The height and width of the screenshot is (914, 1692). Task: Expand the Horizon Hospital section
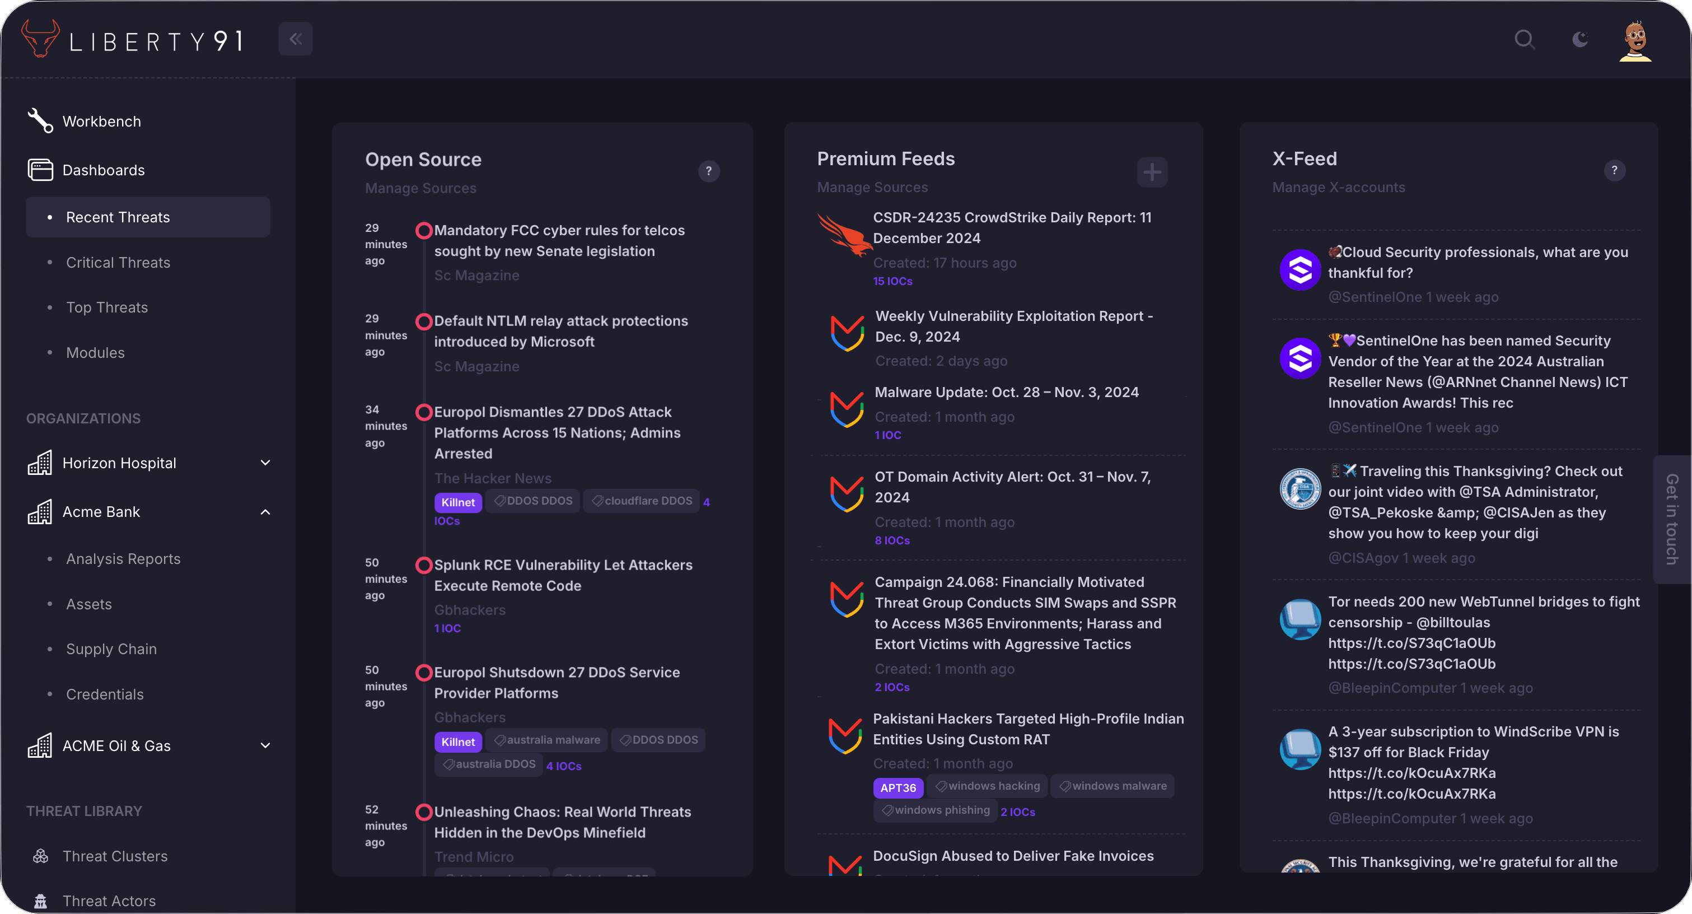[265, 462]
